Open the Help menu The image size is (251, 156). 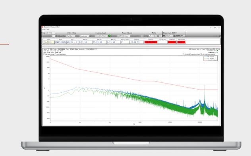[x=48, y=30]
